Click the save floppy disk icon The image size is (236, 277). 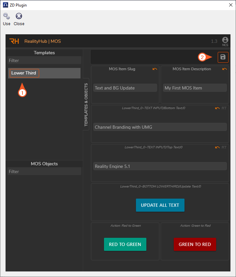click(223, 57)
